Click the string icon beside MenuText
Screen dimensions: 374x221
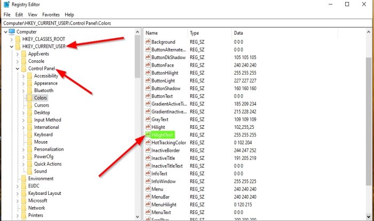[148, 212]
